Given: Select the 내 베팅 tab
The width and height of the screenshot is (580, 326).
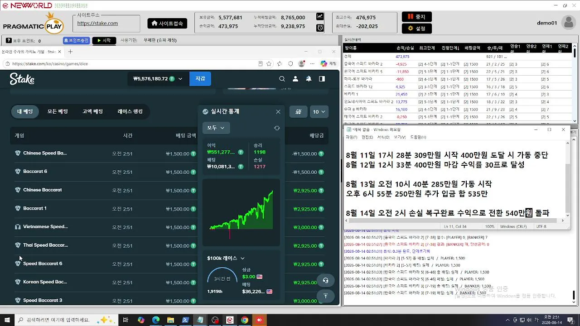Looking at the screenshot, I should pos(25,111).
